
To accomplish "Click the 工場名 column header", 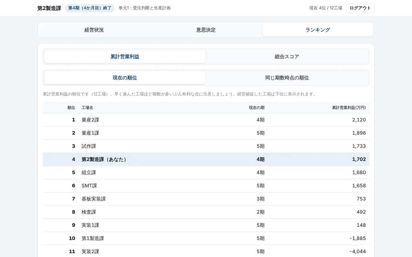I will point(87,108).
